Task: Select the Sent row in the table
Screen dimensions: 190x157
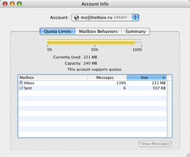Action: (92, 88)
